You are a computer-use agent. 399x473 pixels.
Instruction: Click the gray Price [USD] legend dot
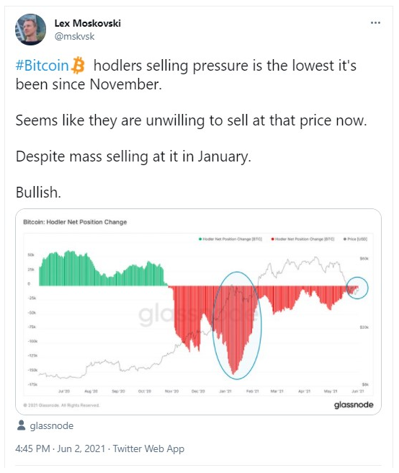tap(345, 239)
